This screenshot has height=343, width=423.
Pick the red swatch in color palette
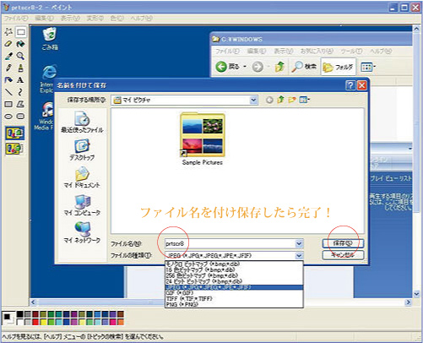(35, 322)
